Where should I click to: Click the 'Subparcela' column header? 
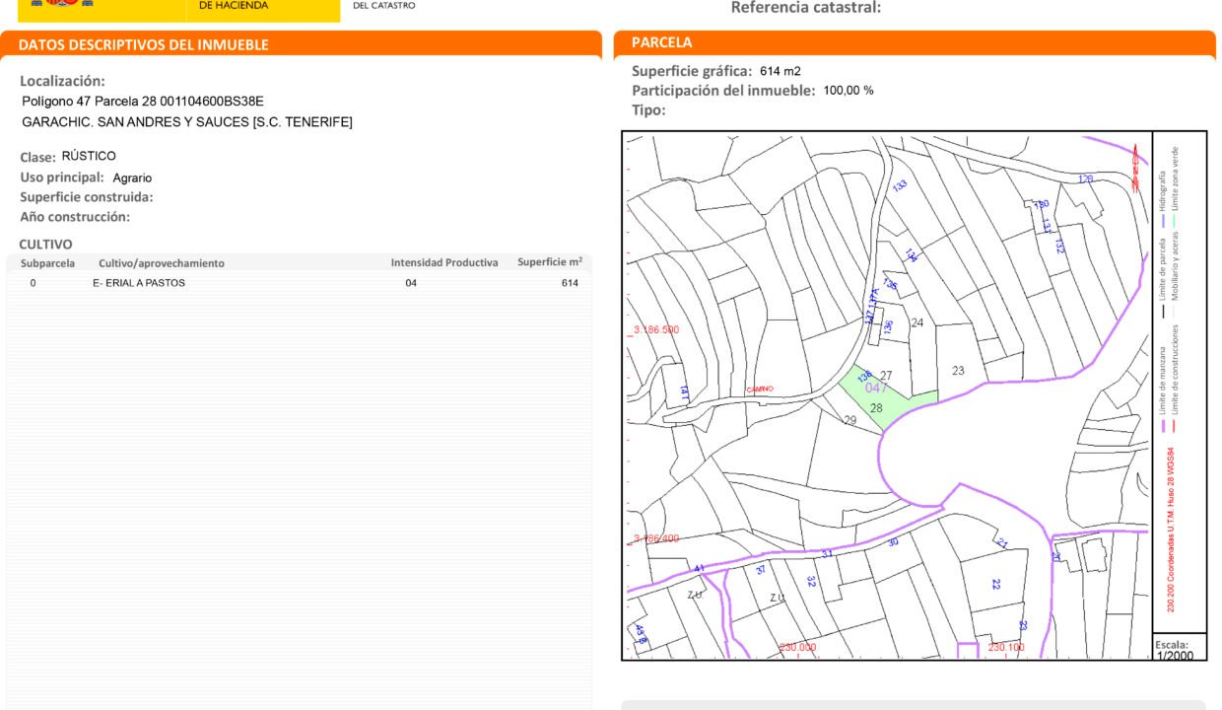(x=48, y=263)
